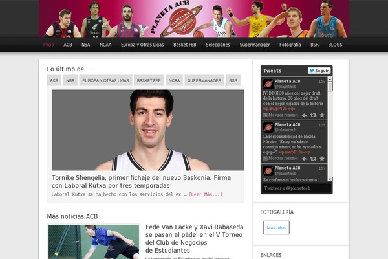Click the 'ENLACES' sidebar heading

(271, 255)
